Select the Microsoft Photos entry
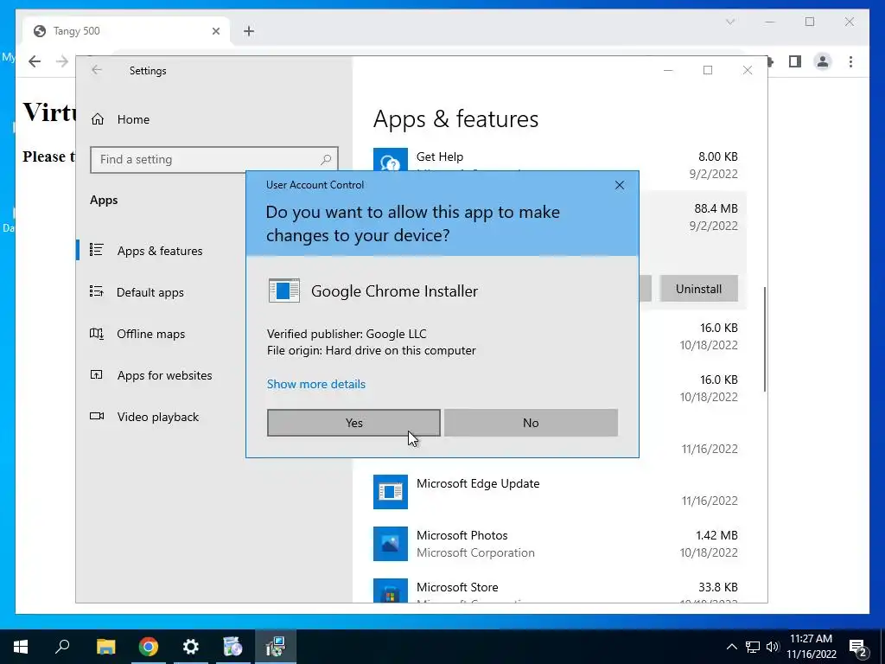 [x=556, y=543]
